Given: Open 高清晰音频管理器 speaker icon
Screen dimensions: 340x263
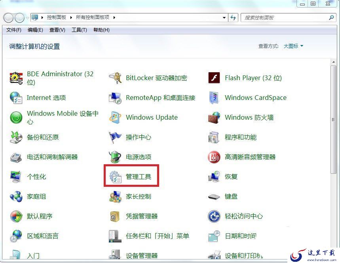Looking at the screenshot, I should [214, 157].
